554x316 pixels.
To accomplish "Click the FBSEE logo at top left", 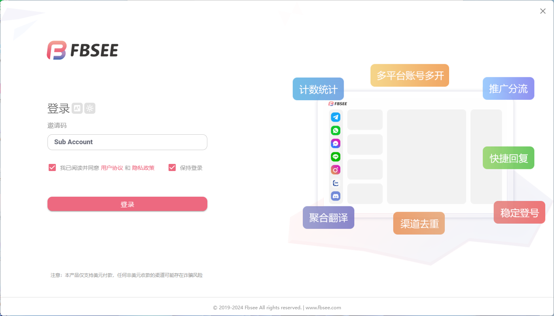I will pos(82,51).
